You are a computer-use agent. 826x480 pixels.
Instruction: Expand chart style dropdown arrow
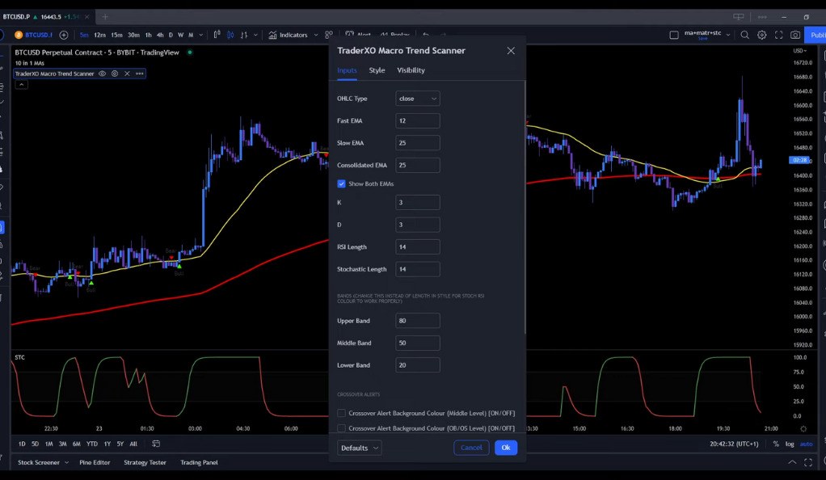255,35
